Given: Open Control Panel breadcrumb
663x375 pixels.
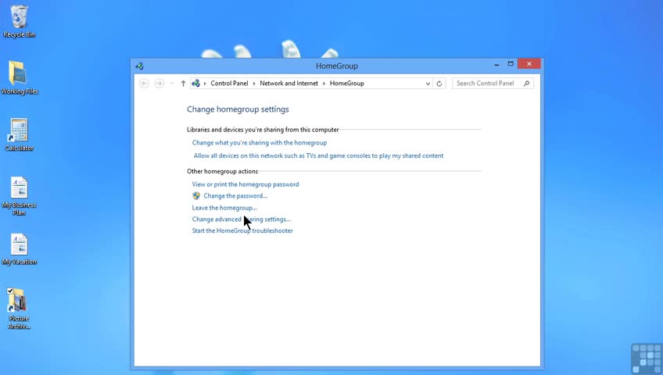Looking at the screenshot, I should (x=229, y=83).
